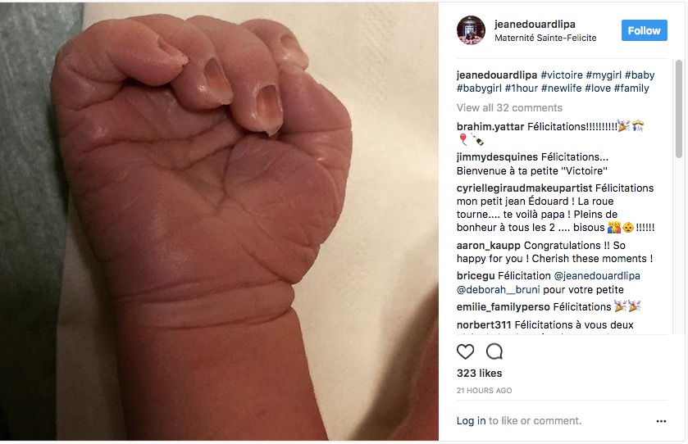The image size is (688, 444).
Task: Open the 21 HOURS AGO timestamp
Action: coord(484,391)
